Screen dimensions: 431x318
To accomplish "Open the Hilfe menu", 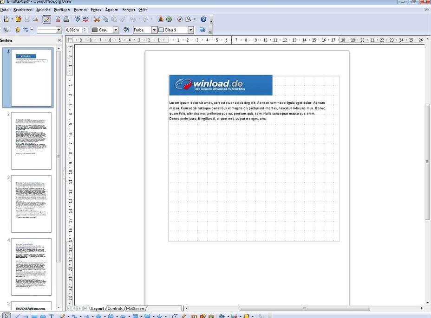I will point(143,10).
